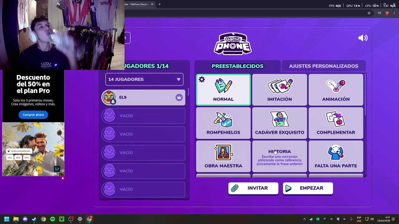Open OBS Studio from the taskbar
Viewport: 399px width, 224px height.
(71, 219)
